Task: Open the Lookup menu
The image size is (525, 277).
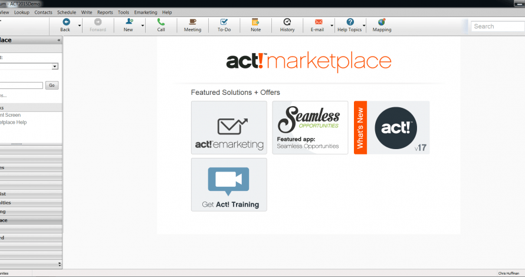Action: [22, 12]
